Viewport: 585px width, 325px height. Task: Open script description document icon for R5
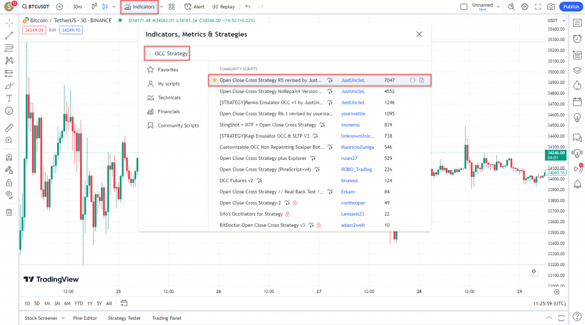pyautogui.click(x=422, y=80)
